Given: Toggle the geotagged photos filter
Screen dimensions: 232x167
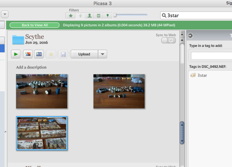Looking at the screenshot, I should click(108, 16).
